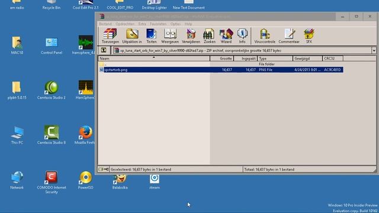Open the Bestand menu

point(105,24)
